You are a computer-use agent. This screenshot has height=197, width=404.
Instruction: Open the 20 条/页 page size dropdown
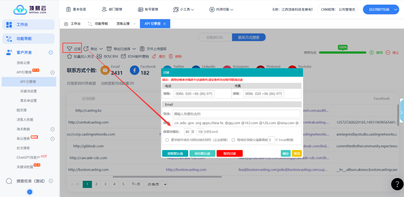(x=154, y=184)
